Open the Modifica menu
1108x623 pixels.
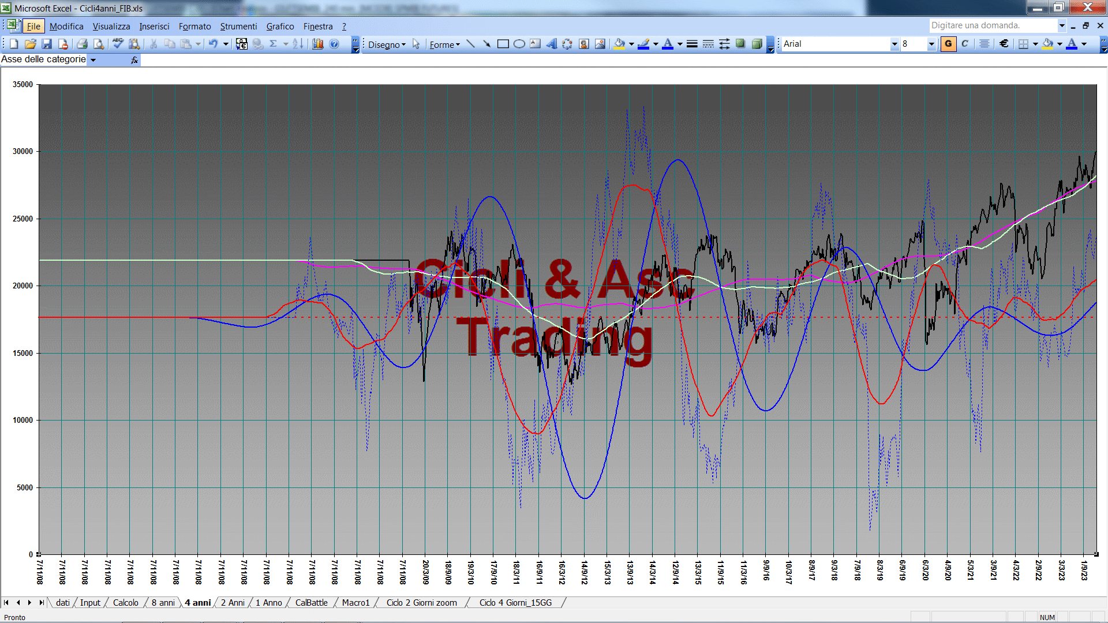(x=66, y=27)
